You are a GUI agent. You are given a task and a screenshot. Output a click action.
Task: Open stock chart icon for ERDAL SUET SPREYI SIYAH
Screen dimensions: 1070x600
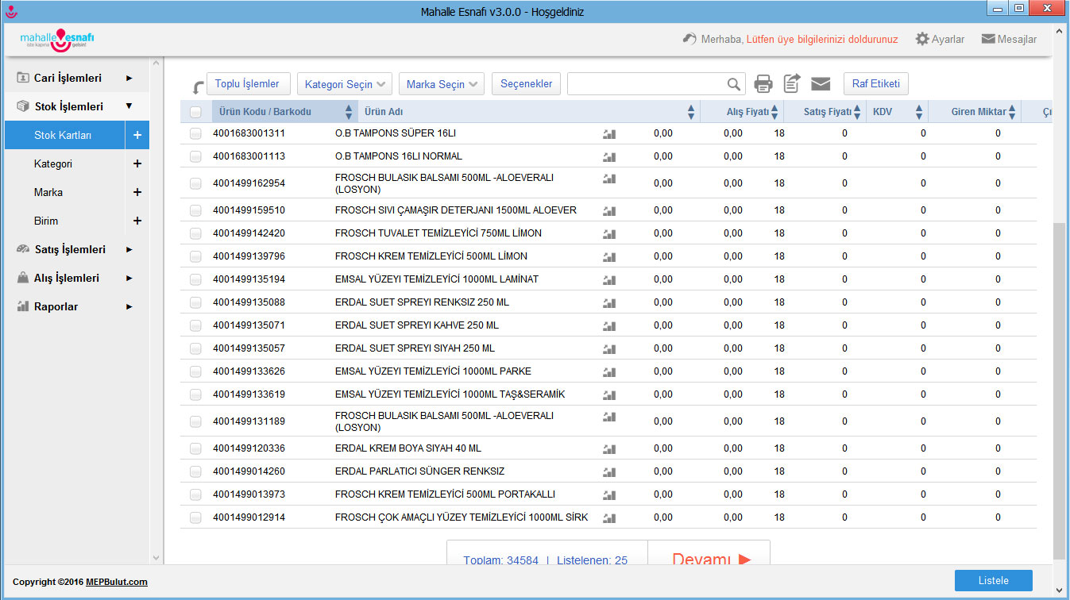[x=609, y=348]
